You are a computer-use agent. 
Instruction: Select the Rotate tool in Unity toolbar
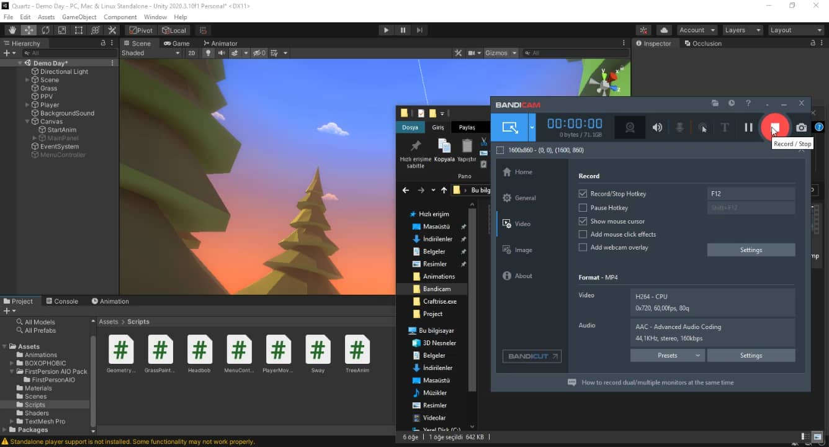pos(45,30)
